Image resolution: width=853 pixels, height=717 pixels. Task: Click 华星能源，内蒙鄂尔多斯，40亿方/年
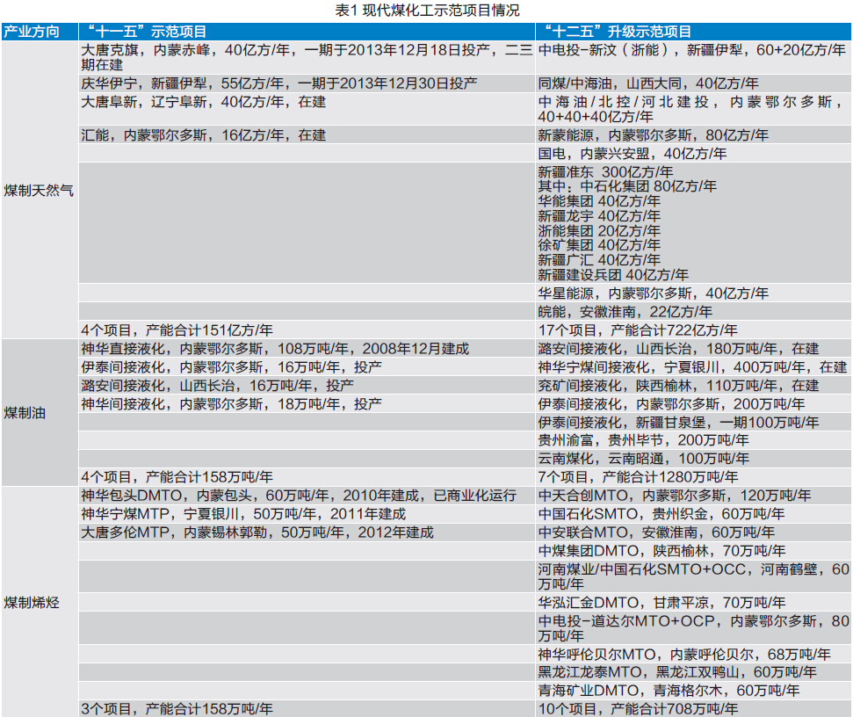(693, 293)
